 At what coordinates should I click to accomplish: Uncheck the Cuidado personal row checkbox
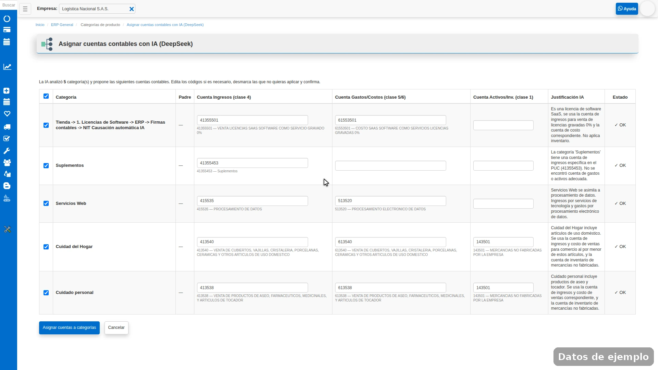coord(46,293)
